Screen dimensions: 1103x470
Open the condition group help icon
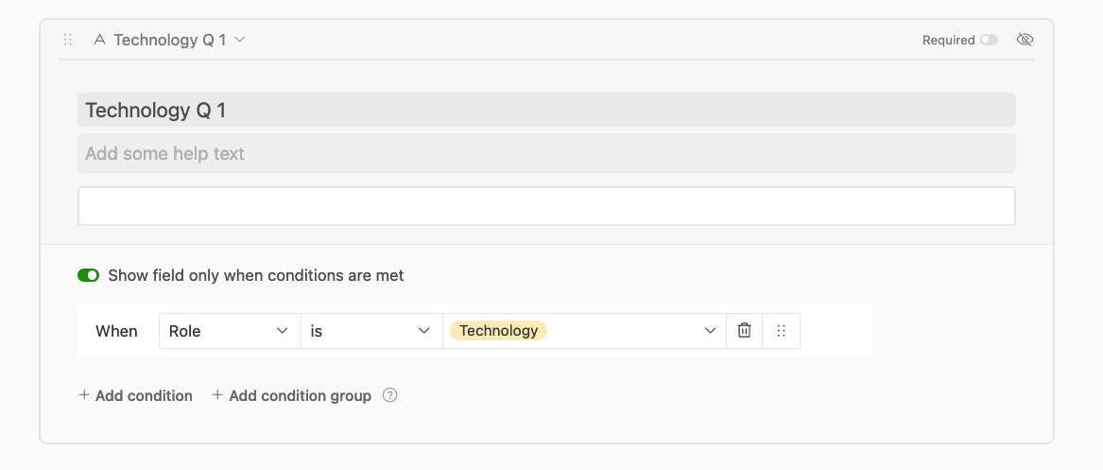tap(389, 395)
